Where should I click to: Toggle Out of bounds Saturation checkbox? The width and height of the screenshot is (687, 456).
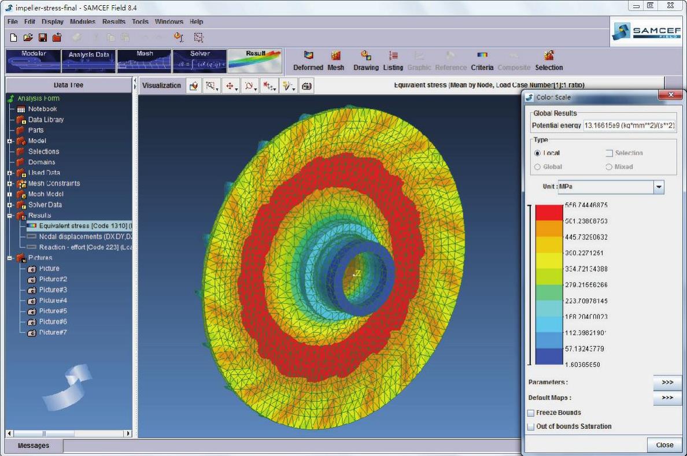531,427
